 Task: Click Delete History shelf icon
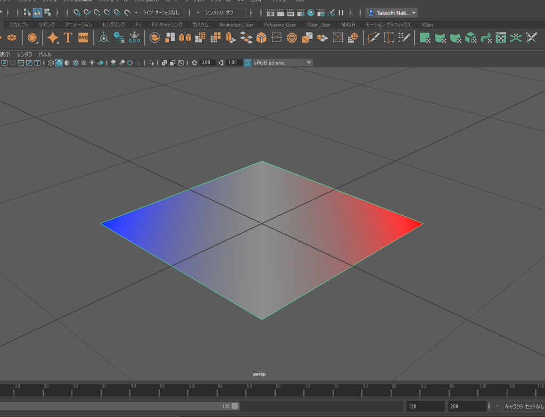click(x=119, y=38)
